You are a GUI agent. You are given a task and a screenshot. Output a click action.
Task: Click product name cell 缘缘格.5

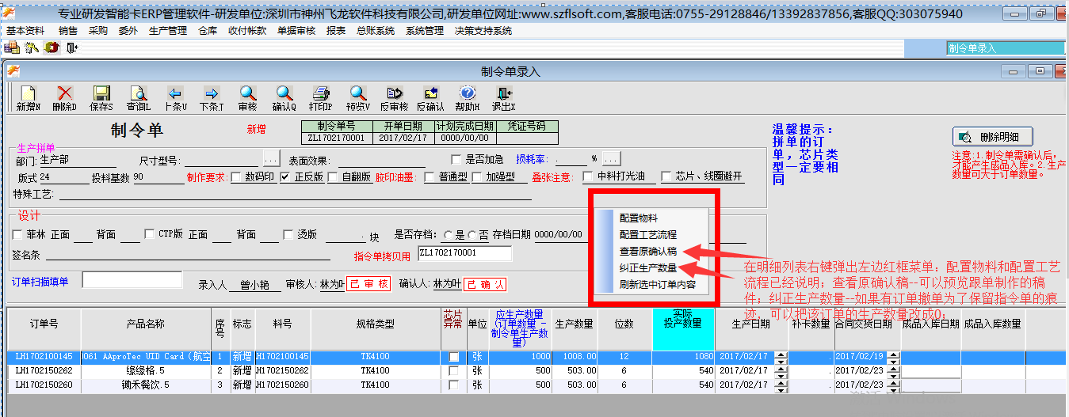(x=146, y=371)
